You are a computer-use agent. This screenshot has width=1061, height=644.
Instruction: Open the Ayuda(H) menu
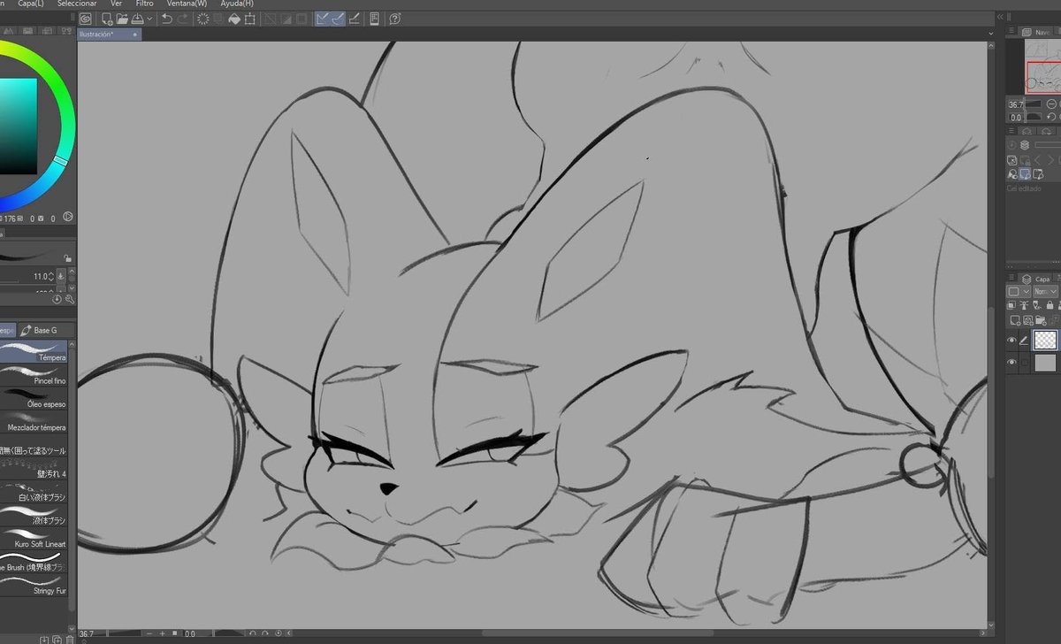coord(237,4)
